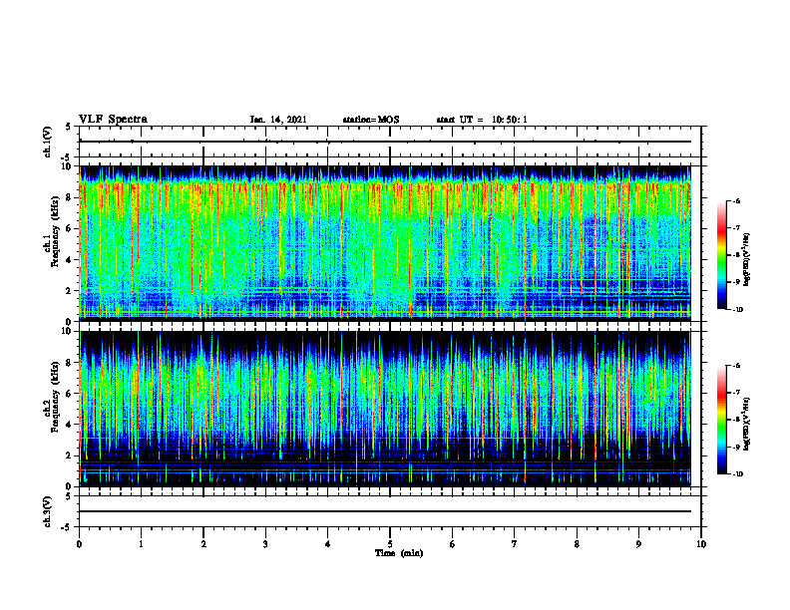Click the ch.1 "Frequency (kHz)" axis label
The height and width of the screenshot is (610, 790).
pos(55,230)
